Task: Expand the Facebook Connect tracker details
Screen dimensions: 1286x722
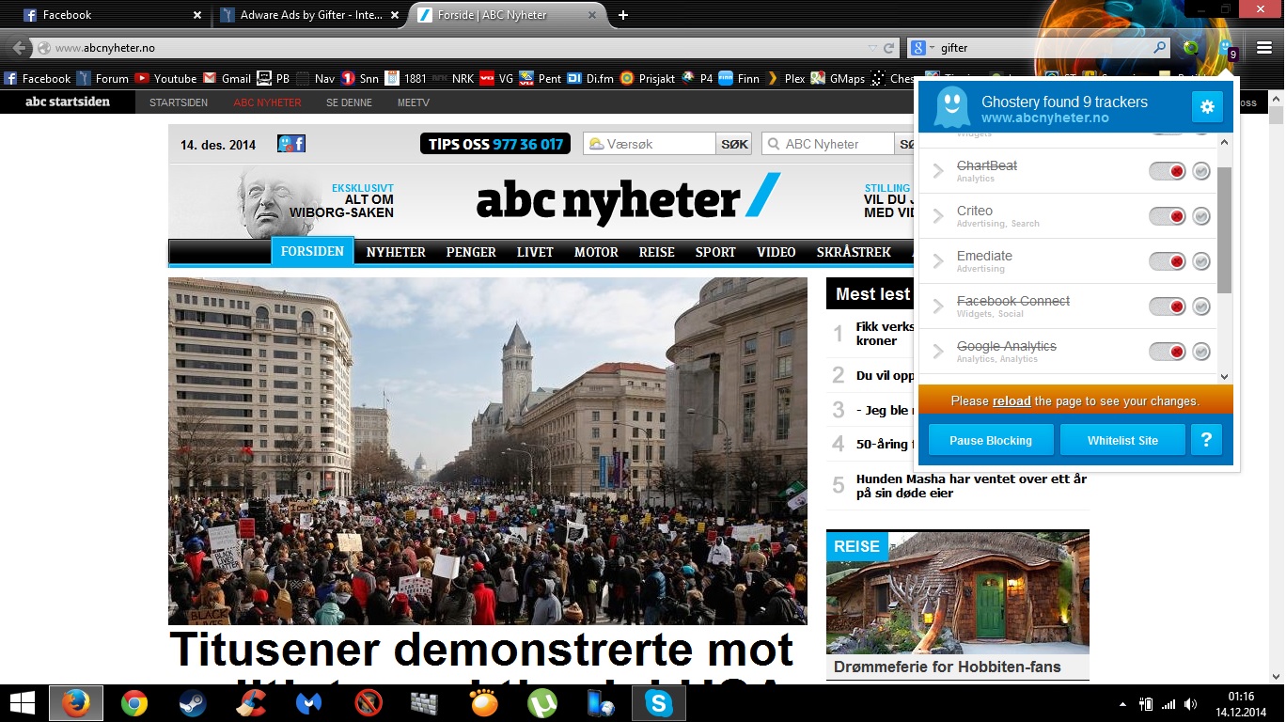Action: [x=938, y=306]
